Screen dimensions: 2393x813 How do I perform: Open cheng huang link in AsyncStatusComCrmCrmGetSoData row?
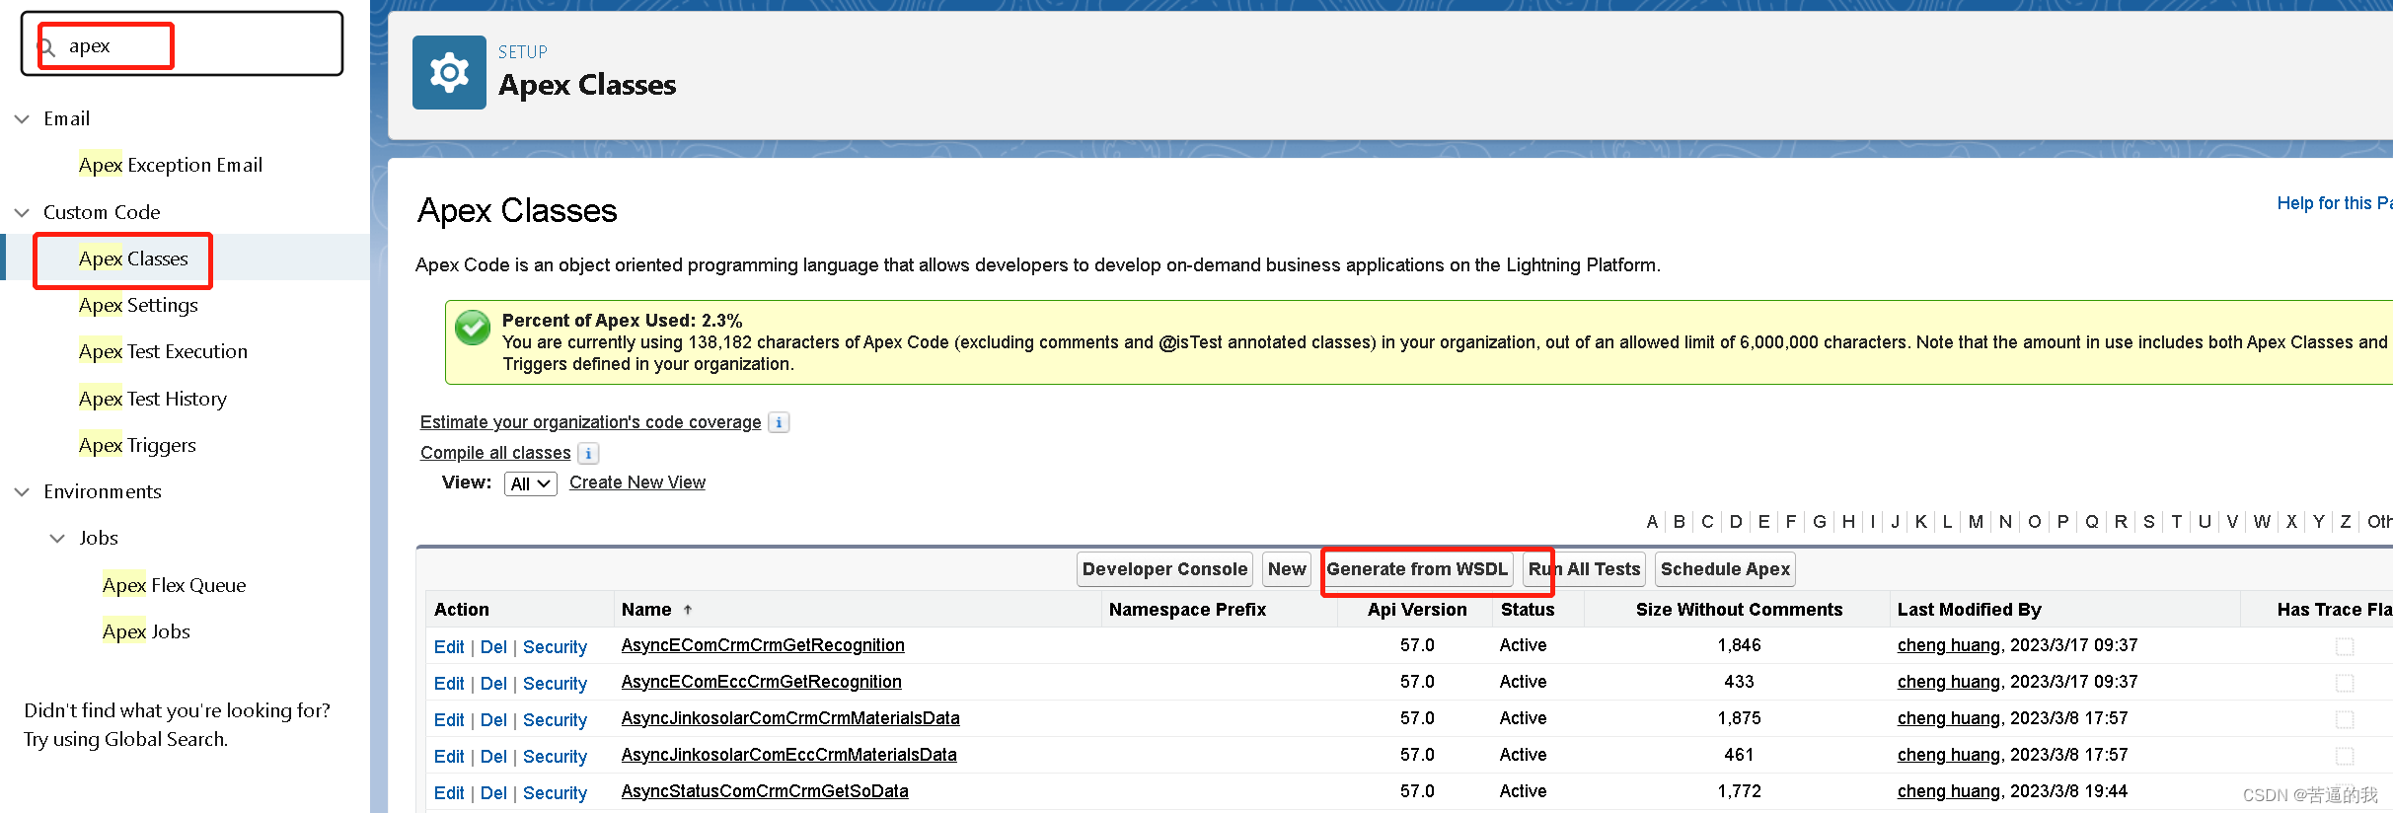1949,791
